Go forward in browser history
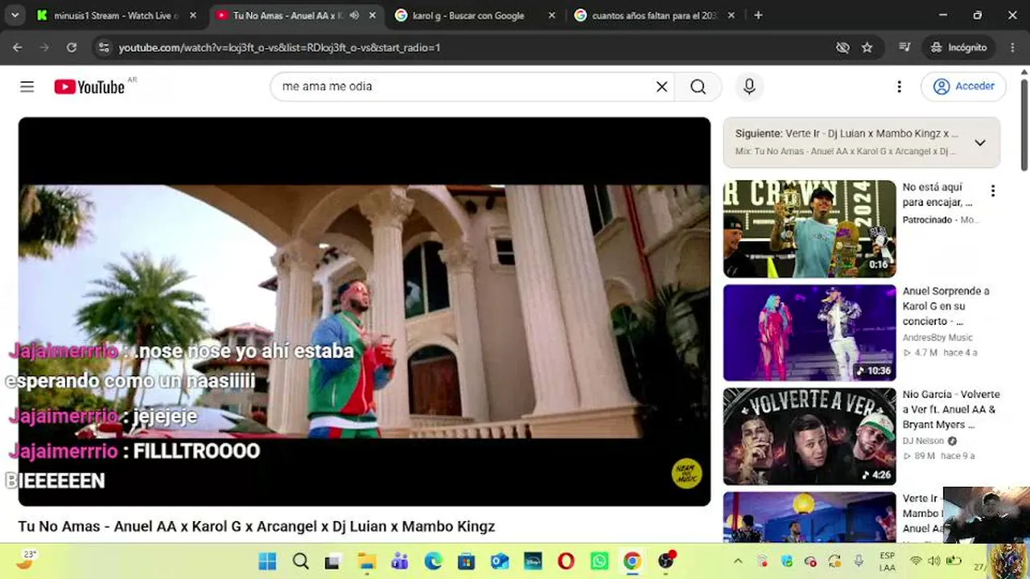1030x579 pixels. tap(44, 47)
